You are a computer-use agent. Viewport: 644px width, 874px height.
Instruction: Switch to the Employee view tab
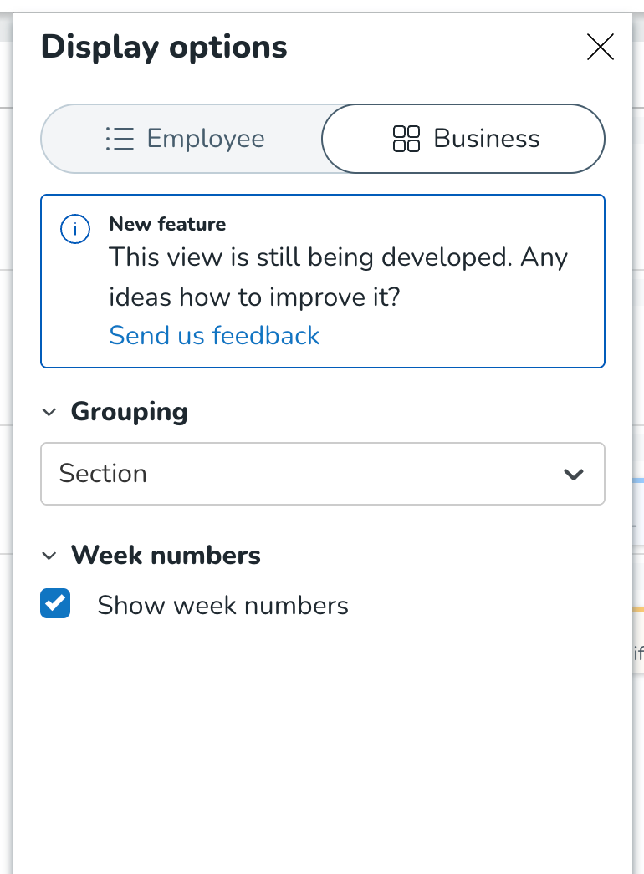coord(185,139)
